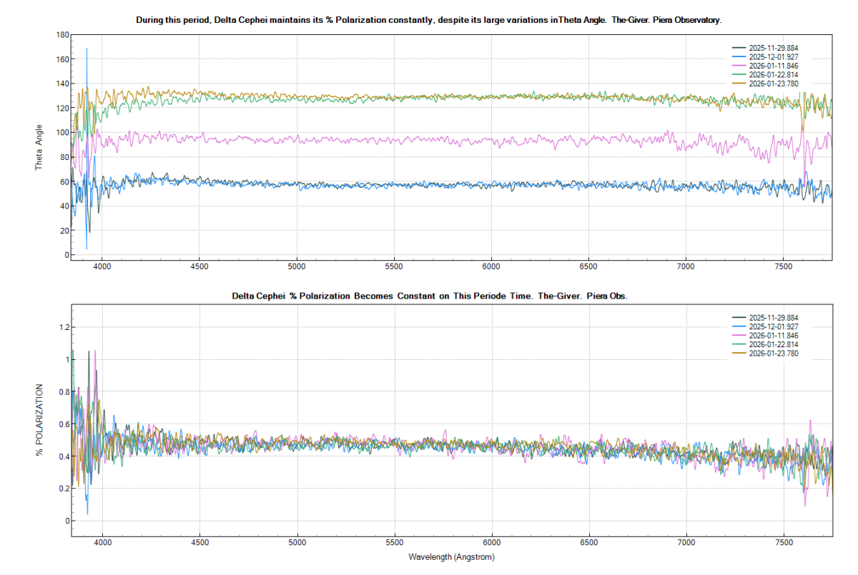
Task: Select the green line swatch for 2026-01-22.814 in top legend
Action: pos(740,74)
